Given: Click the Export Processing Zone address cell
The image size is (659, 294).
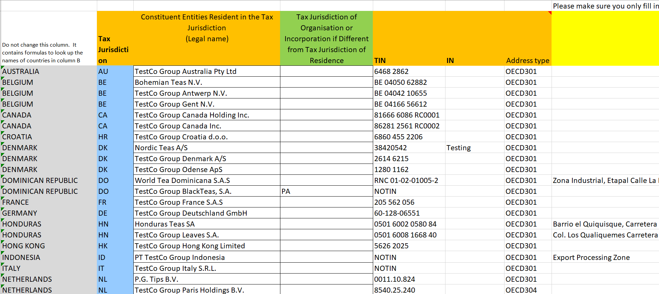Looking at the screenshot, I should tap(605, 258).
